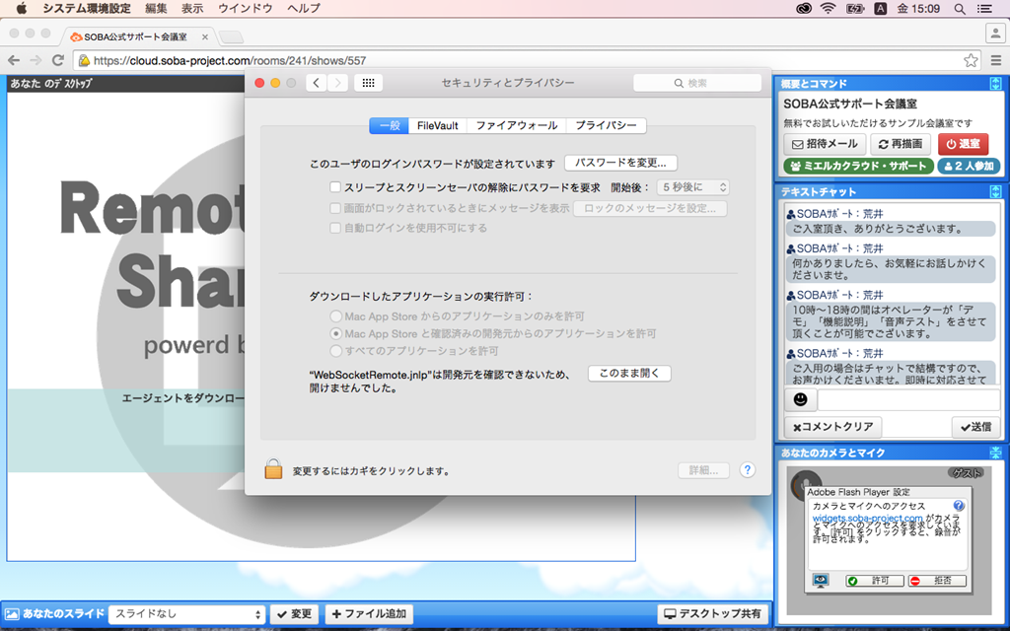The height and width of the screenshot is (631, 1010).
Task: Click the あなたのスライド picture icon
Action: (x=12, y=614)
